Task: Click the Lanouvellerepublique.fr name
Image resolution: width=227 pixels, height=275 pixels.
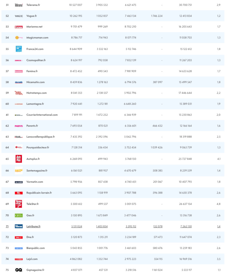Action: click(41, 137)
